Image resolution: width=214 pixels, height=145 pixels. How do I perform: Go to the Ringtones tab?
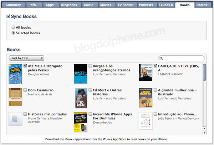tap(69, 5)
